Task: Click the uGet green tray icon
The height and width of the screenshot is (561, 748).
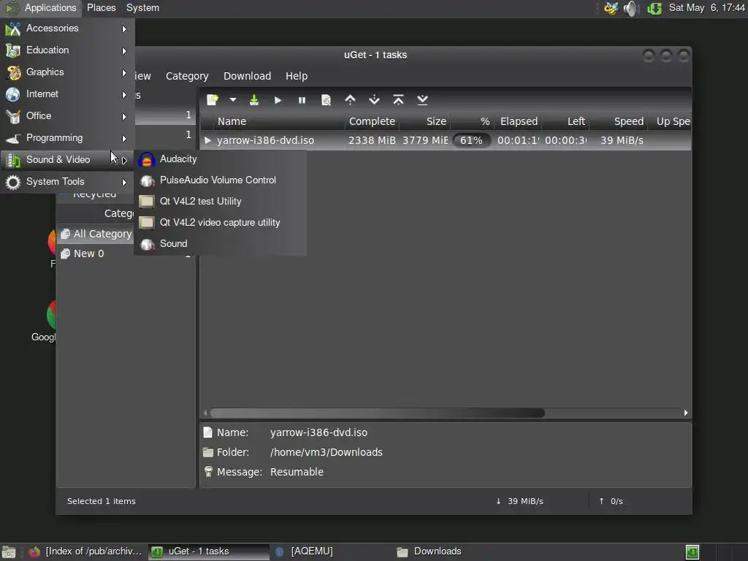Action: click(654, 8)
